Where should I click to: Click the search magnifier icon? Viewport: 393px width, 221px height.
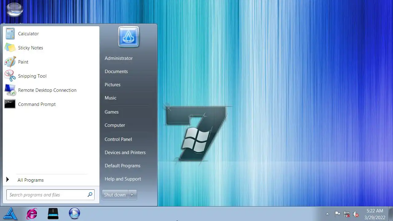[x=90, y=195]
